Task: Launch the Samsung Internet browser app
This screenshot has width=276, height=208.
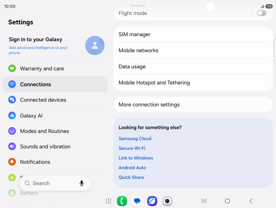Action: 152,201
